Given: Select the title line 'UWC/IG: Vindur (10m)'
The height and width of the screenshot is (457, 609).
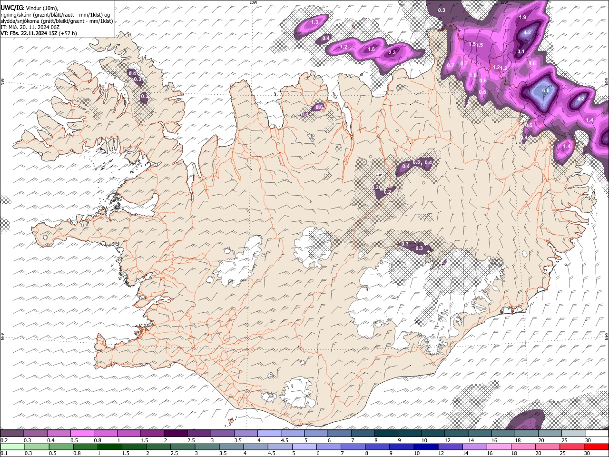Looking at the screenshot, I should pos(29,8).
